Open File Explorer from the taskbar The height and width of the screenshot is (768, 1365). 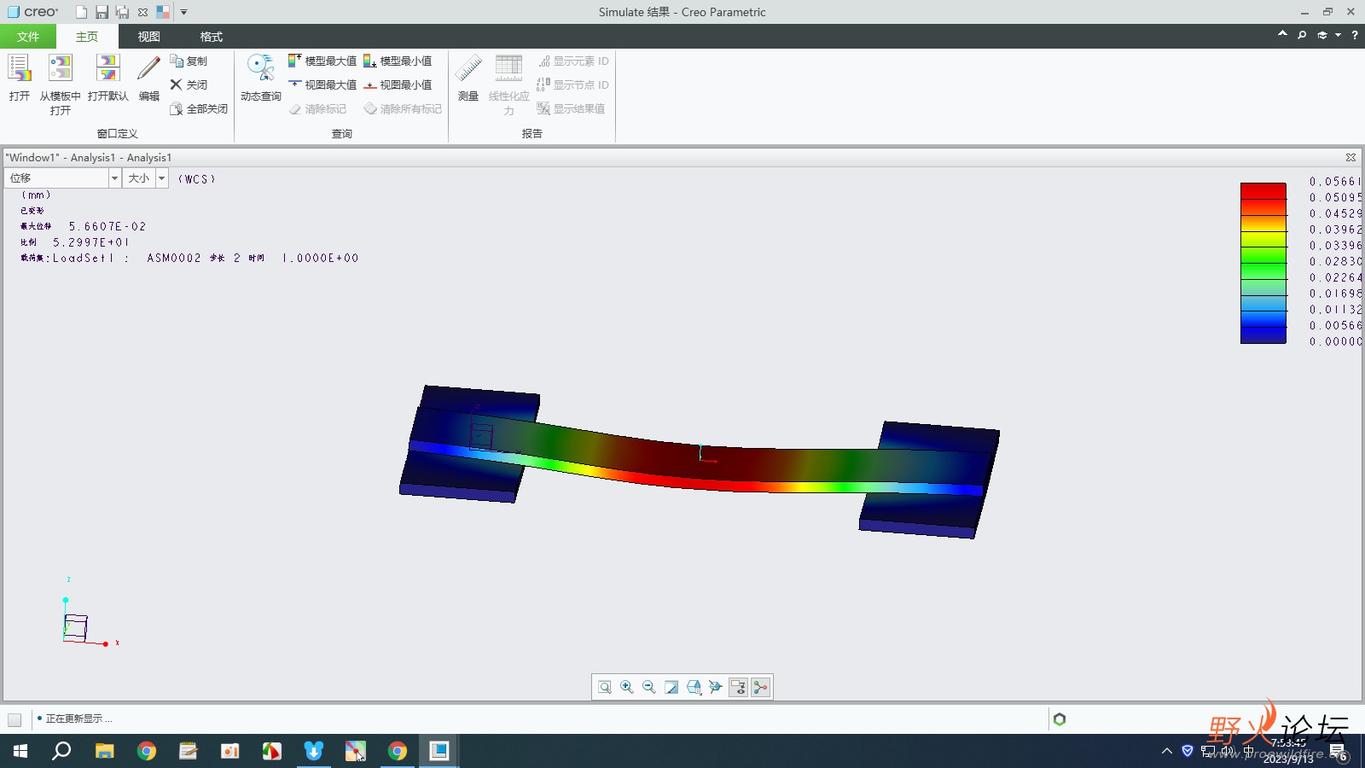point(104,751)
